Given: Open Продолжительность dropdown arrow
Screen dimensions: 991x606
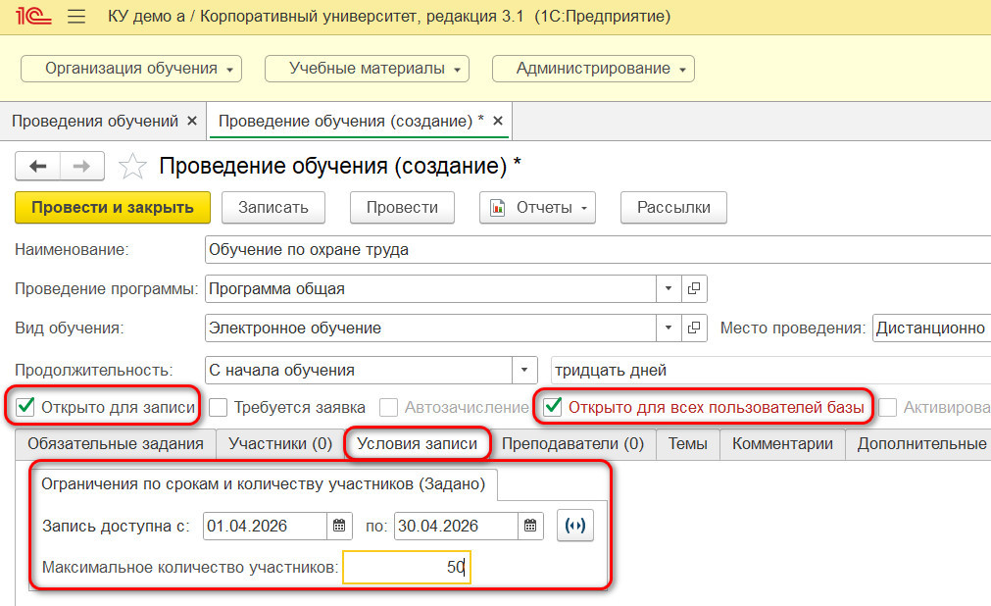Looking at the screenshot, I should 524,370.
